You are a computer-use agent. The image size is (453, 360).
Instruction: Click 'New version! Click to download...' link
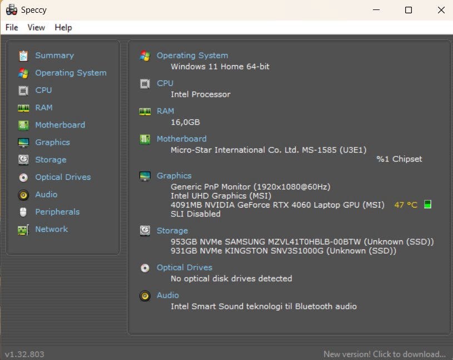pyautogui.click(x=385, y=354)
